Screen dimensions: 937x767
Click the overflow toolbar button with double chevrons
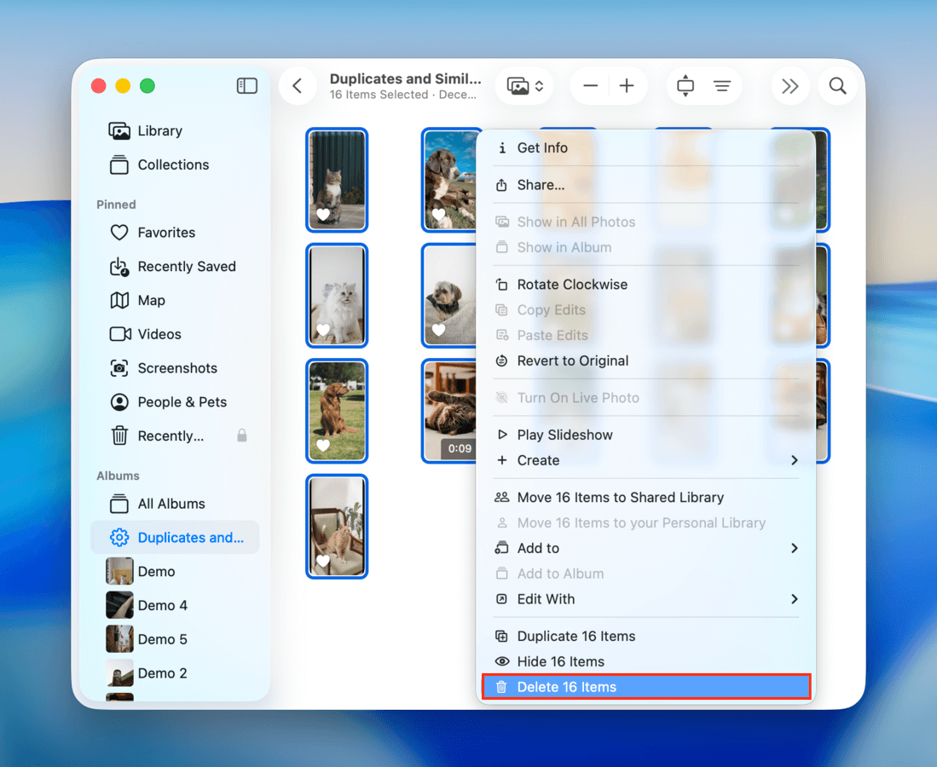[x=790, y=85]
